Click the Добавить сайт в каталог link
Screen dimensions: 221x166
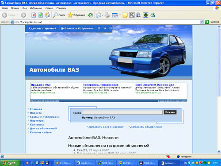pos(106,127)
